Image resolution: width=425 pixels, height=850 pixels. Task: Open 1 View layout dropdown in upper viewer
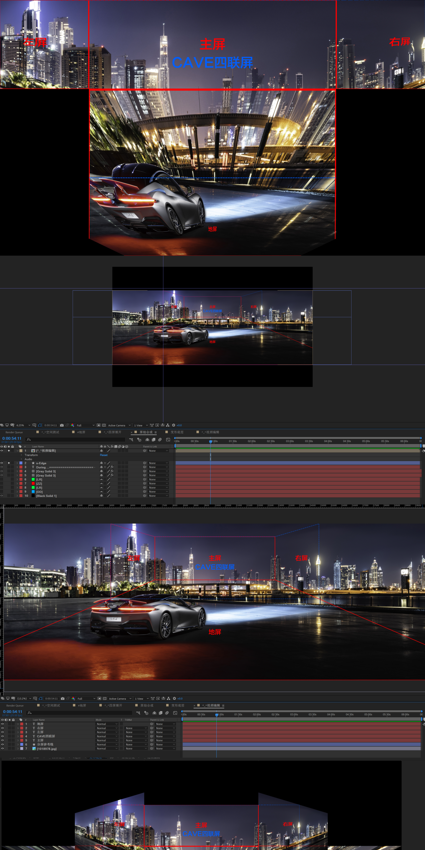click(141, 425)
